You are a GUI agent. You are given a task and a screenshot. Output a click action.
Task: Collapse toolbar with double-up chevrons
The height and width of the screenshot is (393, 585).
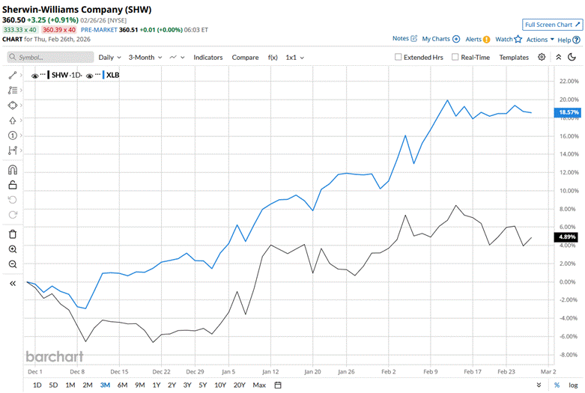(559, 57)
